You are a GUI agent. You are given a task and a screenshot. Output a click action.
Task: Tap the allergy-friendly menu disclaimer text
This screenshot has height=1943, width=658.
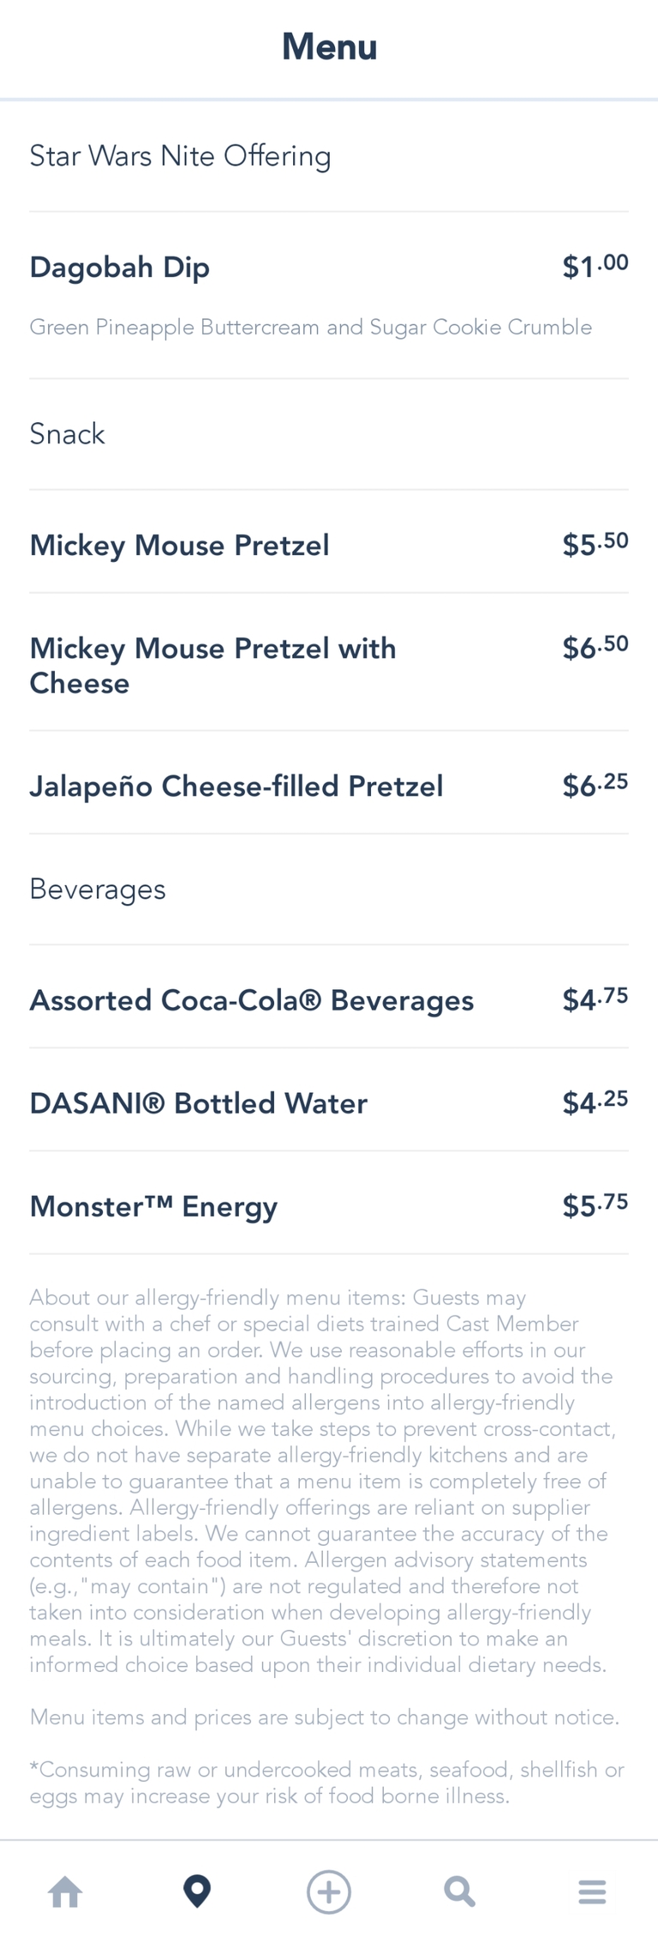(321, 1481)
